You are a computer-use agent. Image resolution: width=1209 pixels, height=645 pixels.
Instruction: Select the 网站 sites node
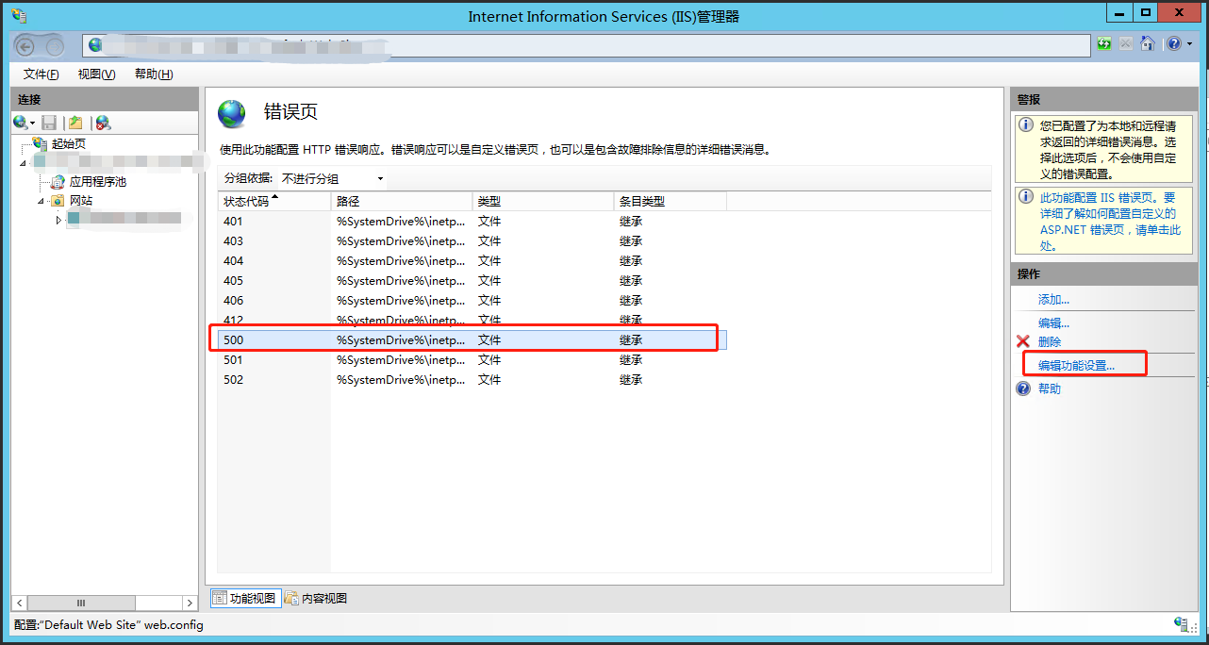[81, 200]
